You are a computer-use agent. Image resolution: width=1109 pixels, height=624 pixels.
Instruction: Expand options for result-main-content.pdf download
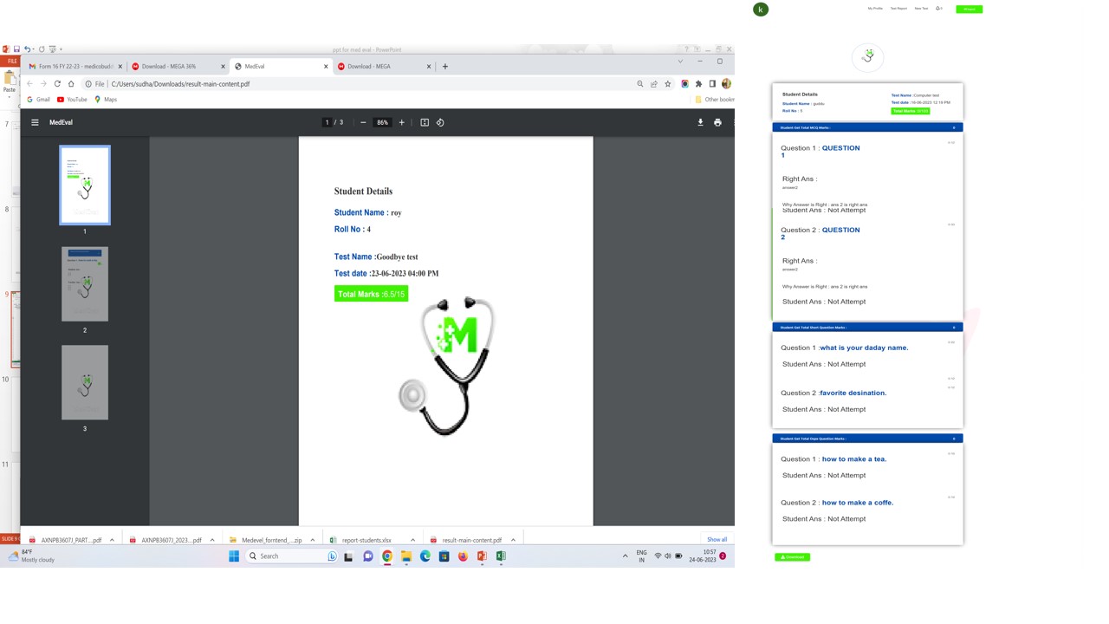pos(513,540)
